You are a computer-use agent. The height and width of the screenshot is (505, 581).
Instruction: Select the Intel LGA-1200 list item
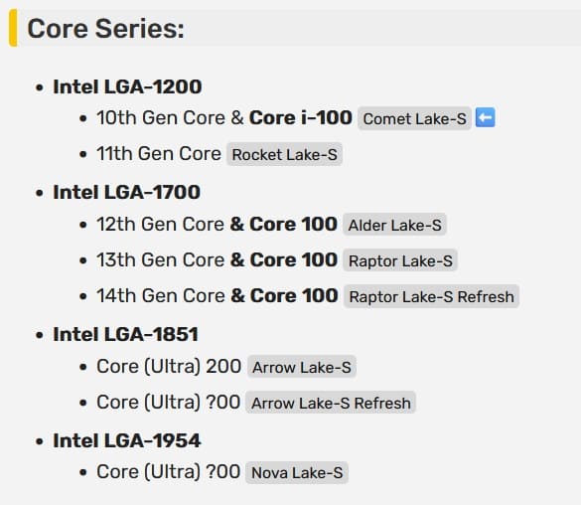click(x=127, y=86)
